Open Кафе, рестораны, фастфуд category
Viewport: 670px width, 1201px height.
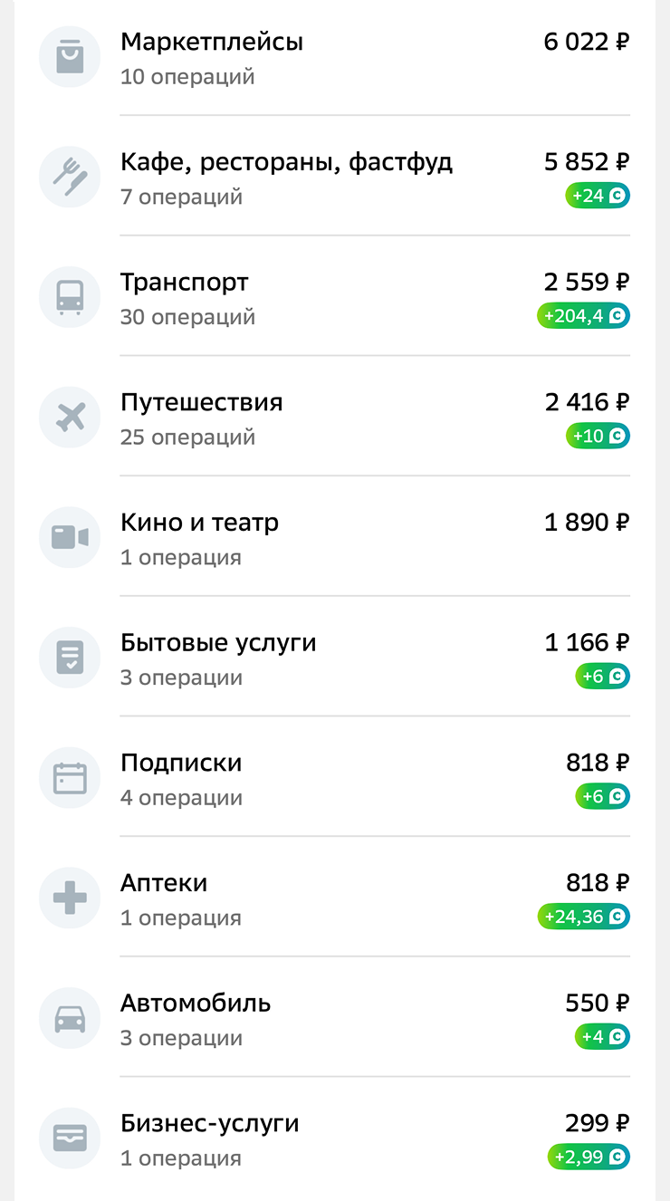click(x=286, y=162)
